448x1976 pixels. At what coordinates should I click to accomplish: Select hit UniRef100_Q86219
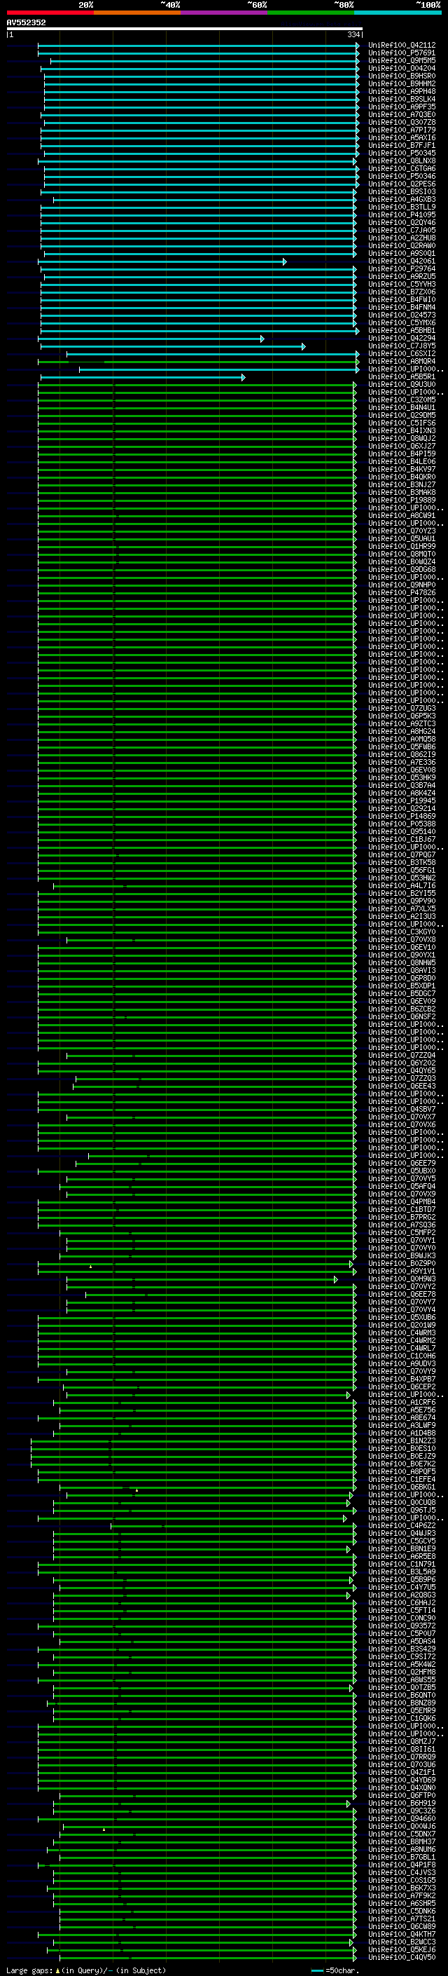coord(401,755)
